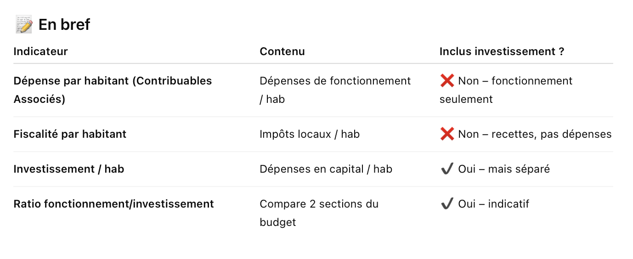The height and width of the screenshot is (259, 633).
Task: Click the memo pencil emoji icon
Action: (24, 24)
